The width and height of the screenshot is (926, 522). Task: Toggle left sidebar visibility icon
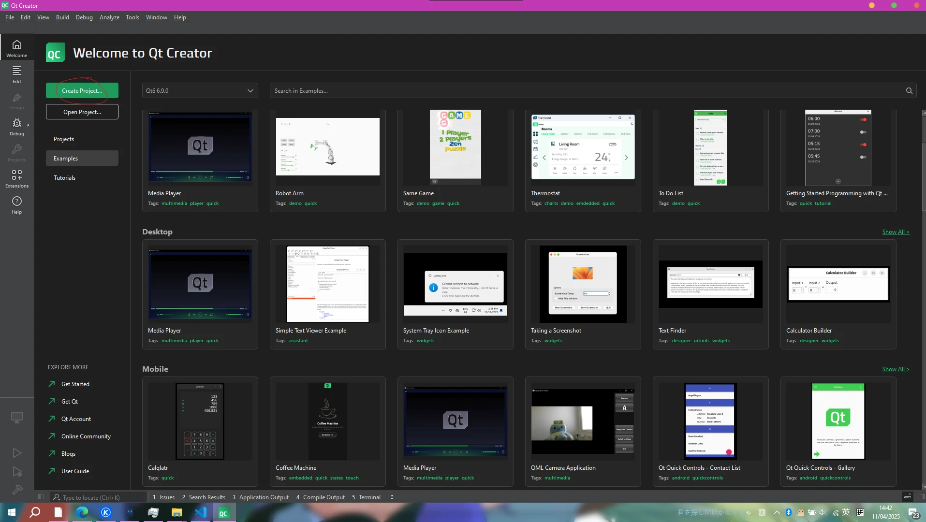click(x=41, y=497)
